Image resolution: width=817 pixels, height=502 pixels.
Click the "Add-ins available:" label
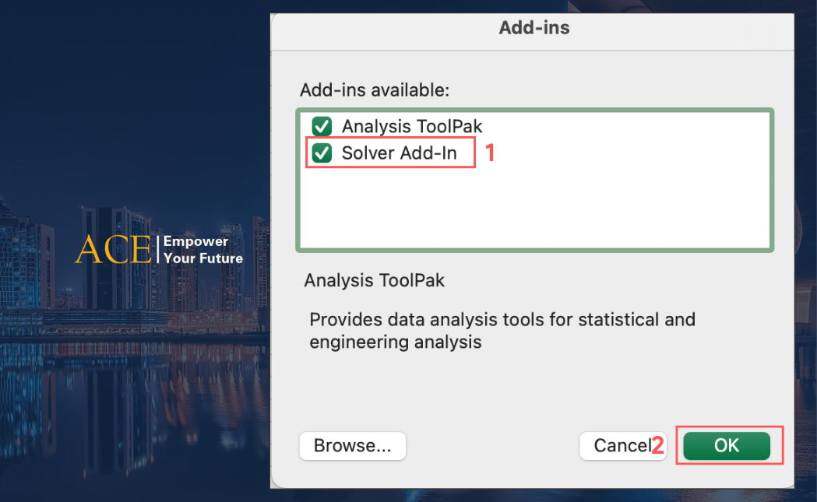pos(375,90)
